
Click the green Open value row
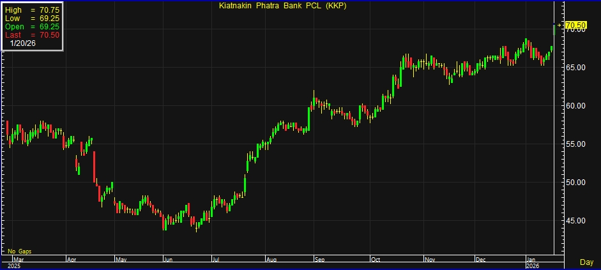(32, 27)
